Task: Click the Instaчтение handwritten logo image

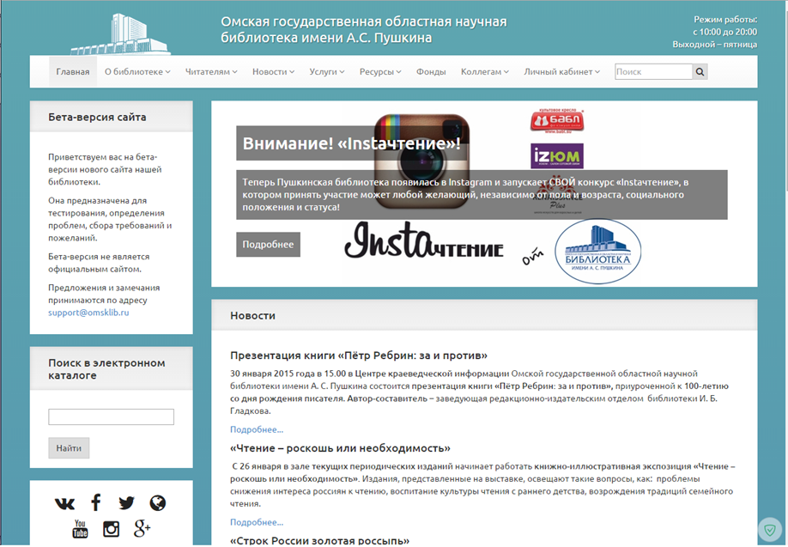Action: (x=424, y=240)
